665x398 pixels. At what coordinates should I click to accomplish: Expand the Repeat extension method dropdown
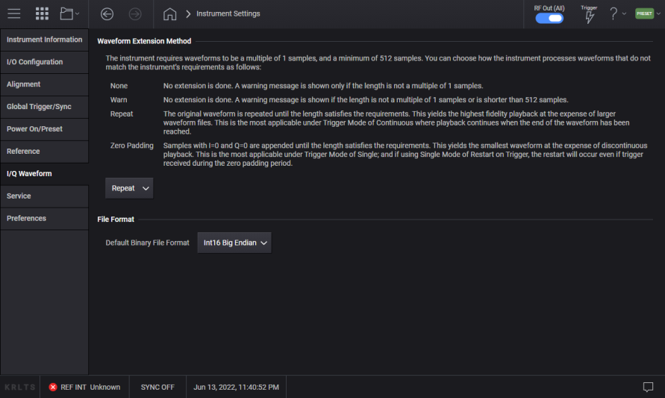pos(129,188)
